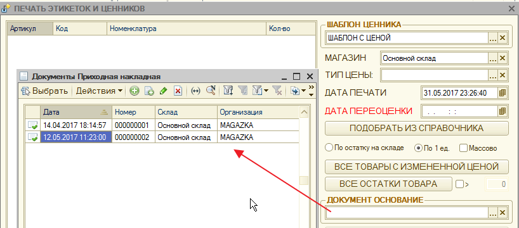This screenshot has height=228, width=519.
Task: Select the По остатку на складе radio
Action: 365,148
